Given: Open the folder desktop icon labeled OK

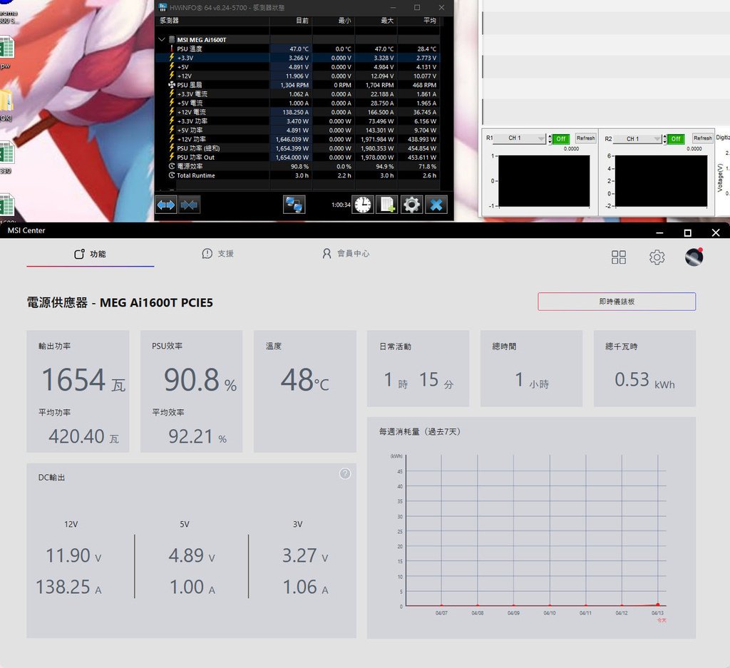Looking at the screenshot, I should click(x=6, y=101).
